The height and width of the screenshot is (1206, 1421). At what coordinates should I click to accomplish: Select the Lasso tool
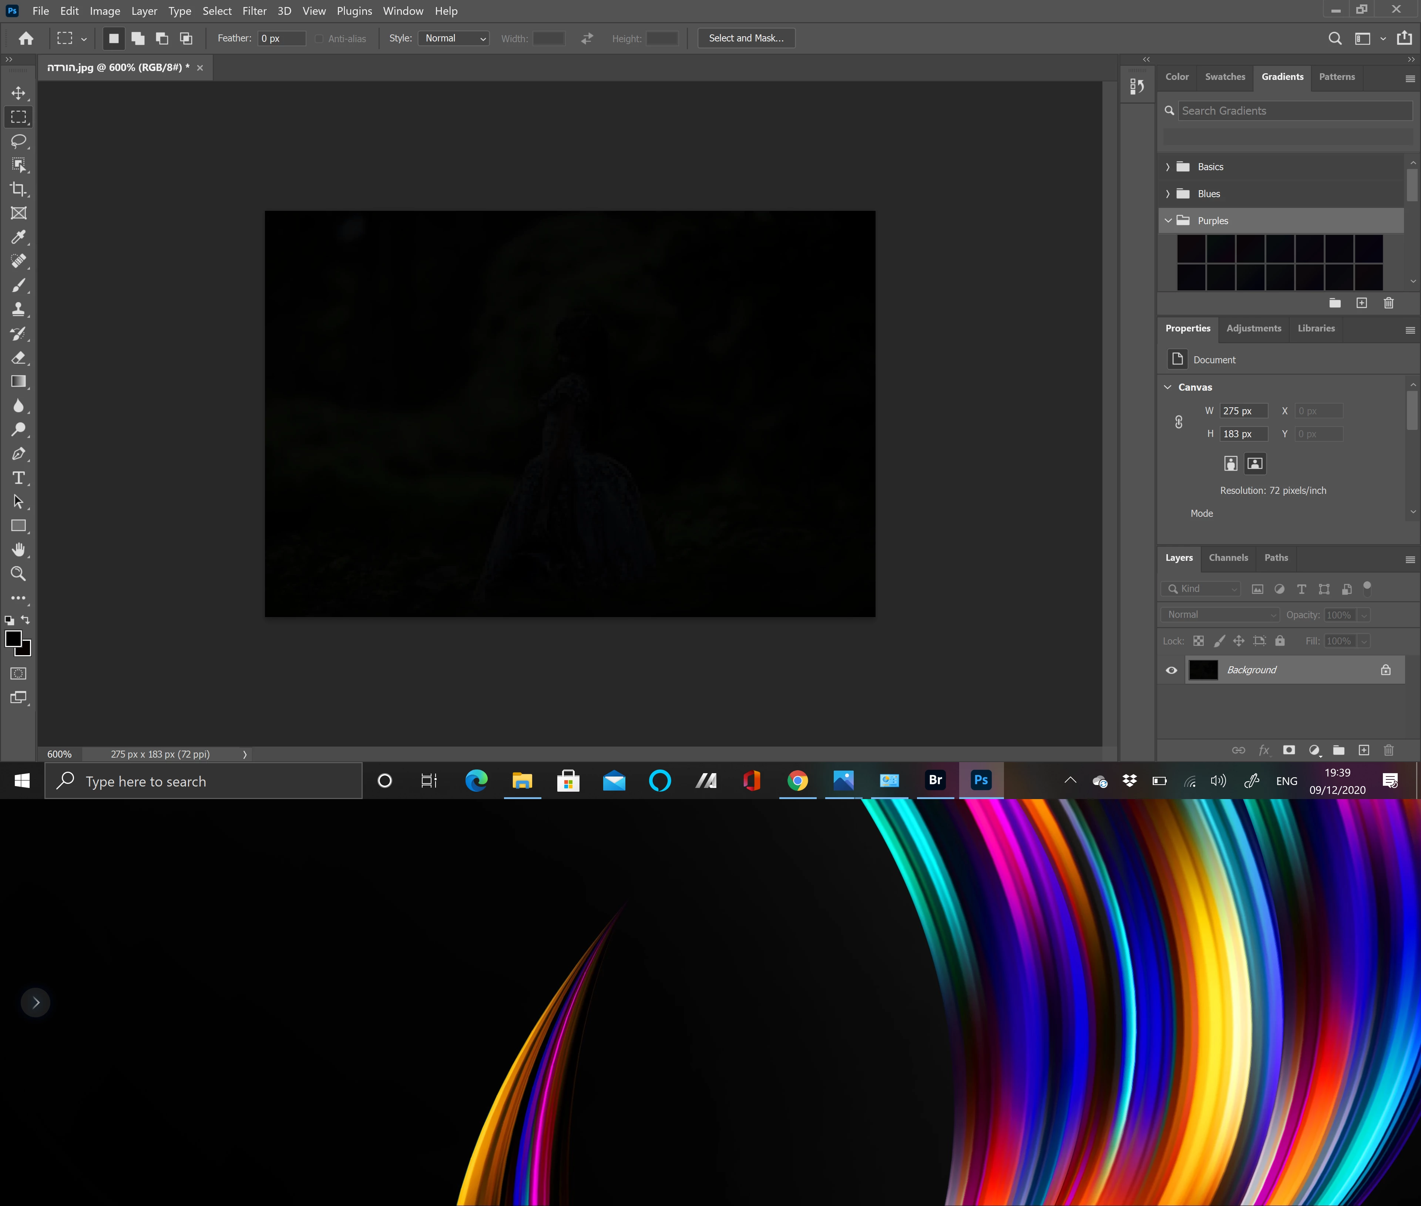point(19,141)
